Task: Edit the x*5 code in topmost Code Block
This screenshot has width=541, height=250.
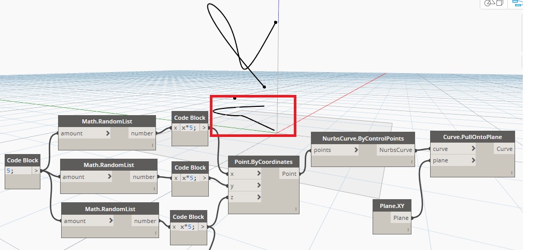Action: tap(189, 128)
